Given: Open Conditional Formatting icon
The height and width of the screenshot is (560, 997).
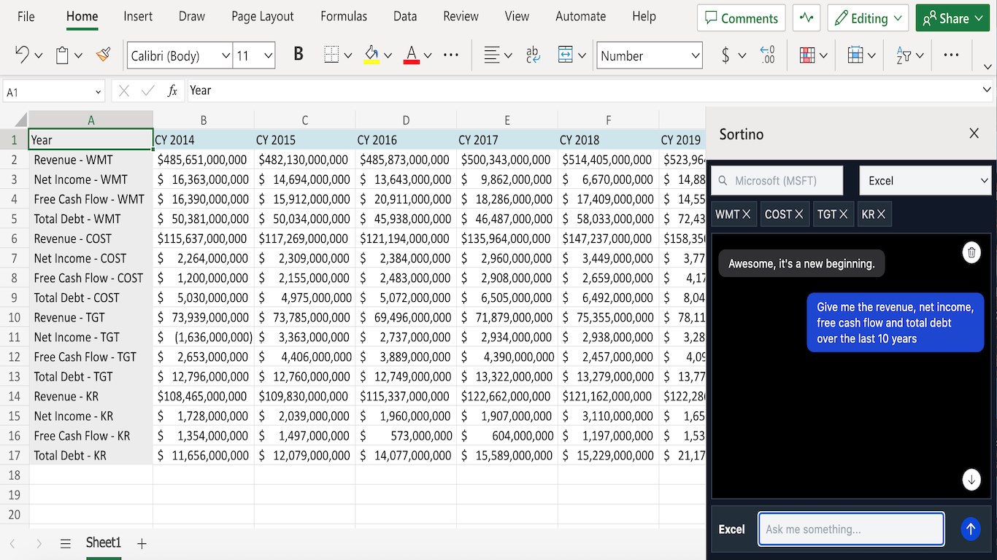Looking at the screenshot, I should [x=807, y=55].
